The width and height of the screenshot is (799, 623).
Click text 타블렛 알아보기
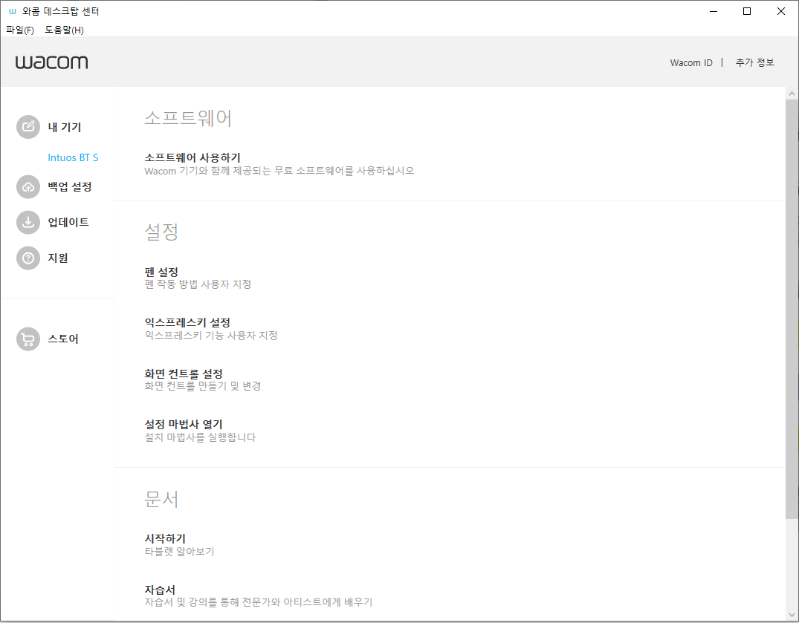click(179, 551)
